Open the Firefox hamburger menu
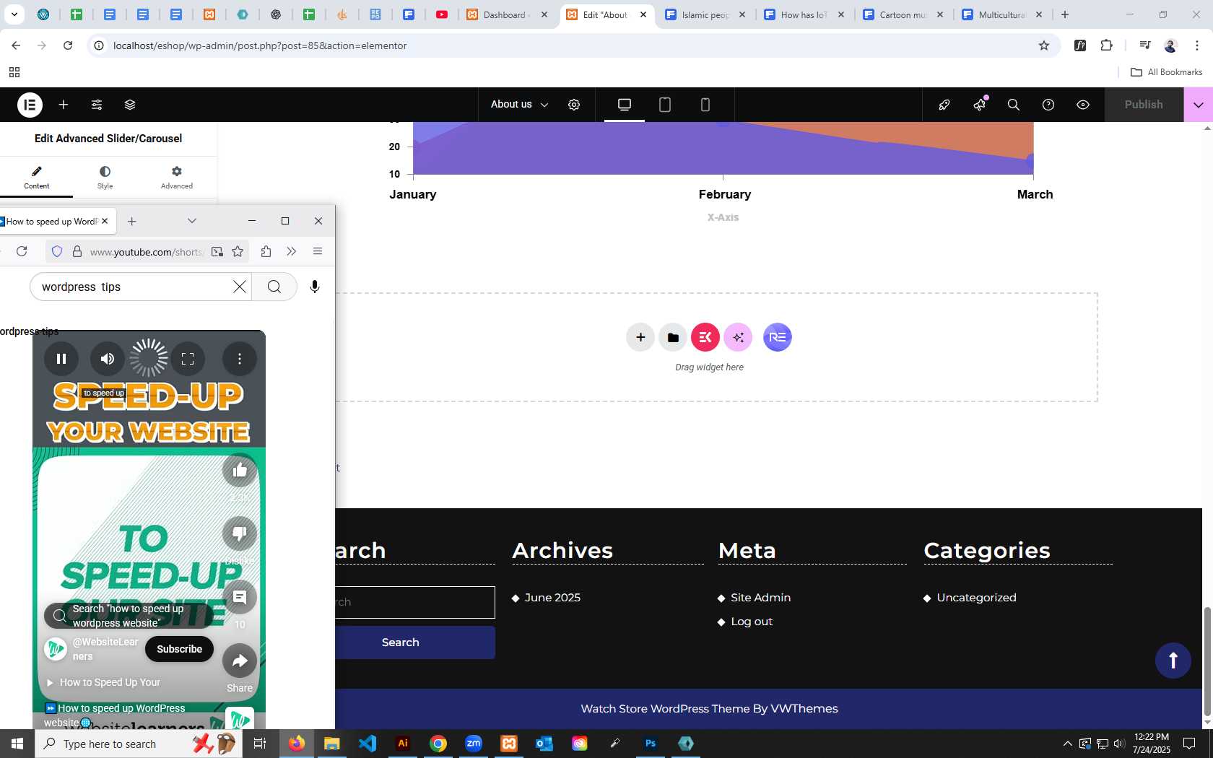This screenshot has height=758, width=1213. tap(318, 251)
